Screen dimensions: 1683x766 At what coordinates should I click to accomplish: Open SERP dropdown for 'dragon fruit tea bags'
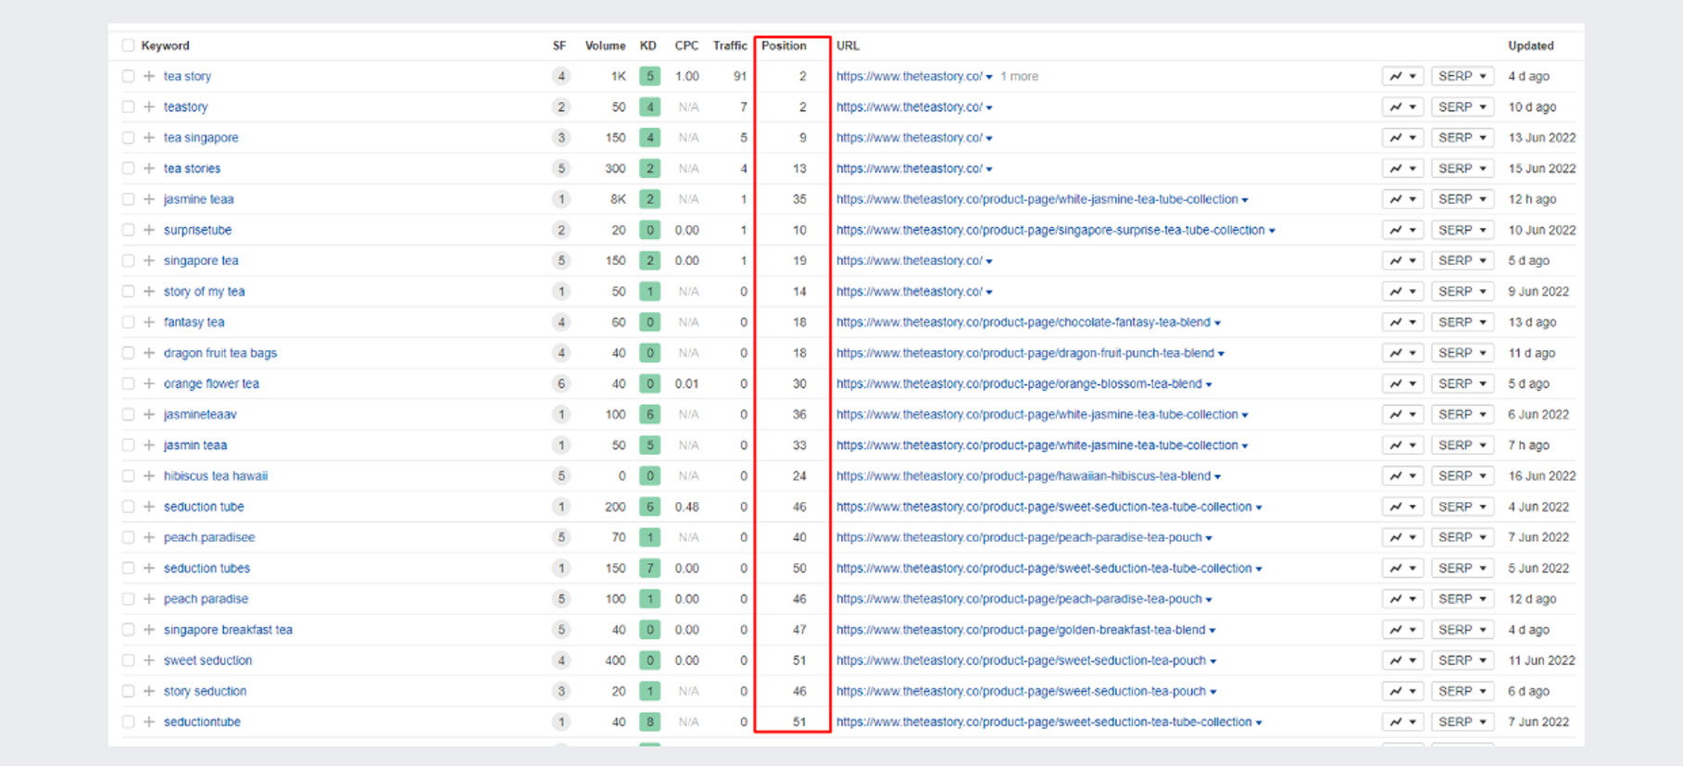point(1463,353)
